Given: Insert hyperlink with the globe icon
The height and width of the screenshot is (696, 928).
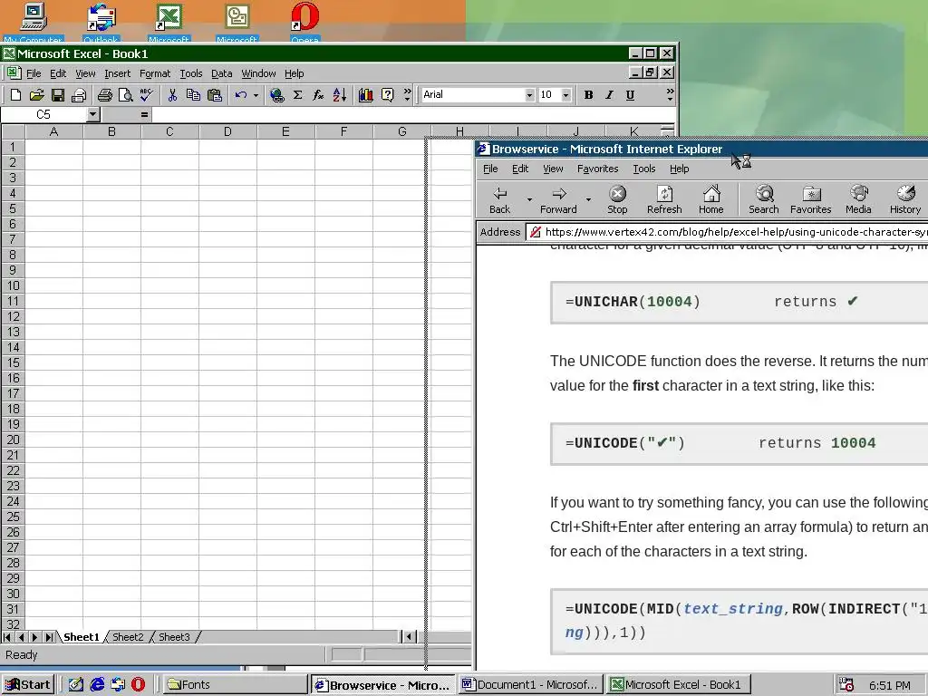Looking at the screenshot, I should [x=276, y=94].
